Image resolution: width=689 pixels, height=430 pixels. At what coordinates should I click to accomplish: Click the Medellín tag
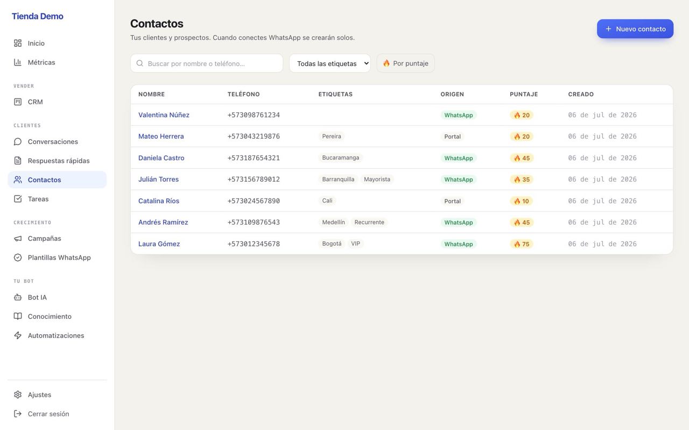[334, 223]
